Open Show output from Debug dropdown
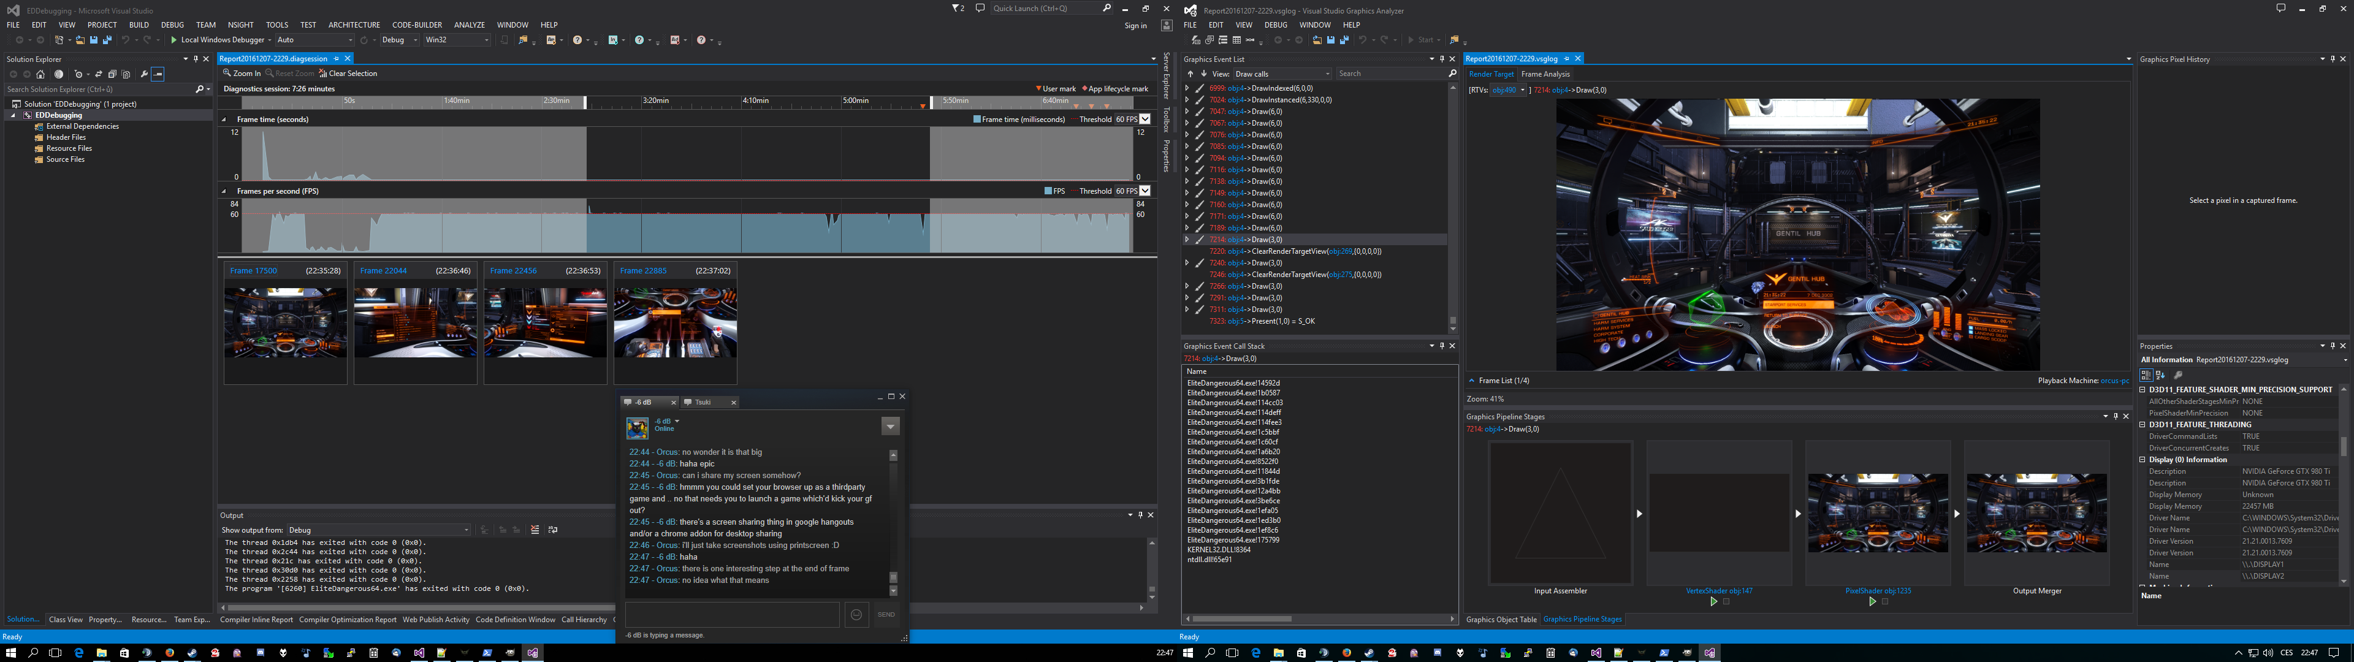 pyautogui.click(x=379, y=530)
